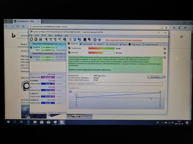193x144 pixels.
Task: Open File Explorer from the taskbar
Action: coord(35,122)
